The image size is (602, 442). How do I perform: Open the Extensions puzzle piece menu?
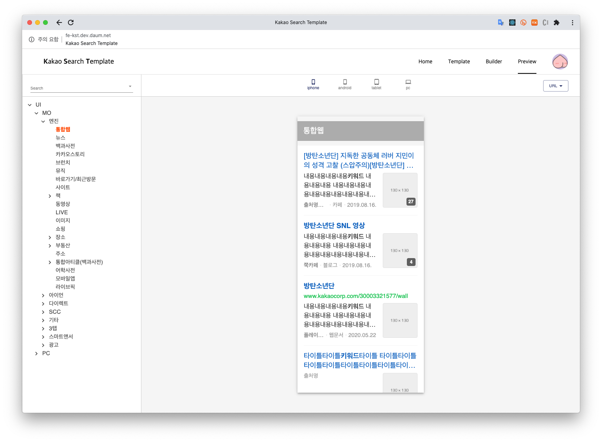[557, 22]
